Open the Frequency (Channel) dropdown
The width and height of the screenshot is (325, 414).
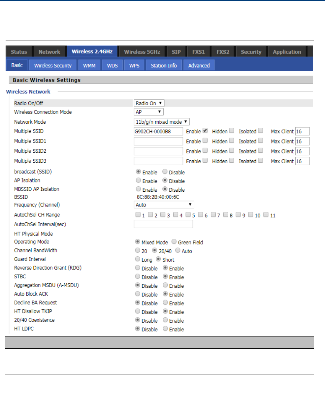164,205
